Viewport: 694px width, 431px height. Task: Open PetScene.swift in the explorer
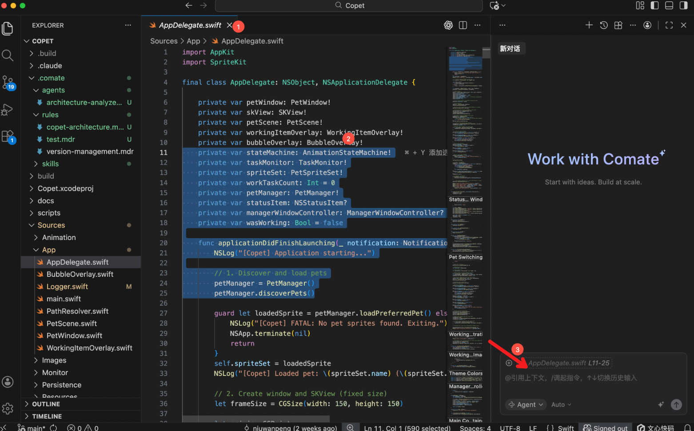pyautogui.click(x=72, y=323)
